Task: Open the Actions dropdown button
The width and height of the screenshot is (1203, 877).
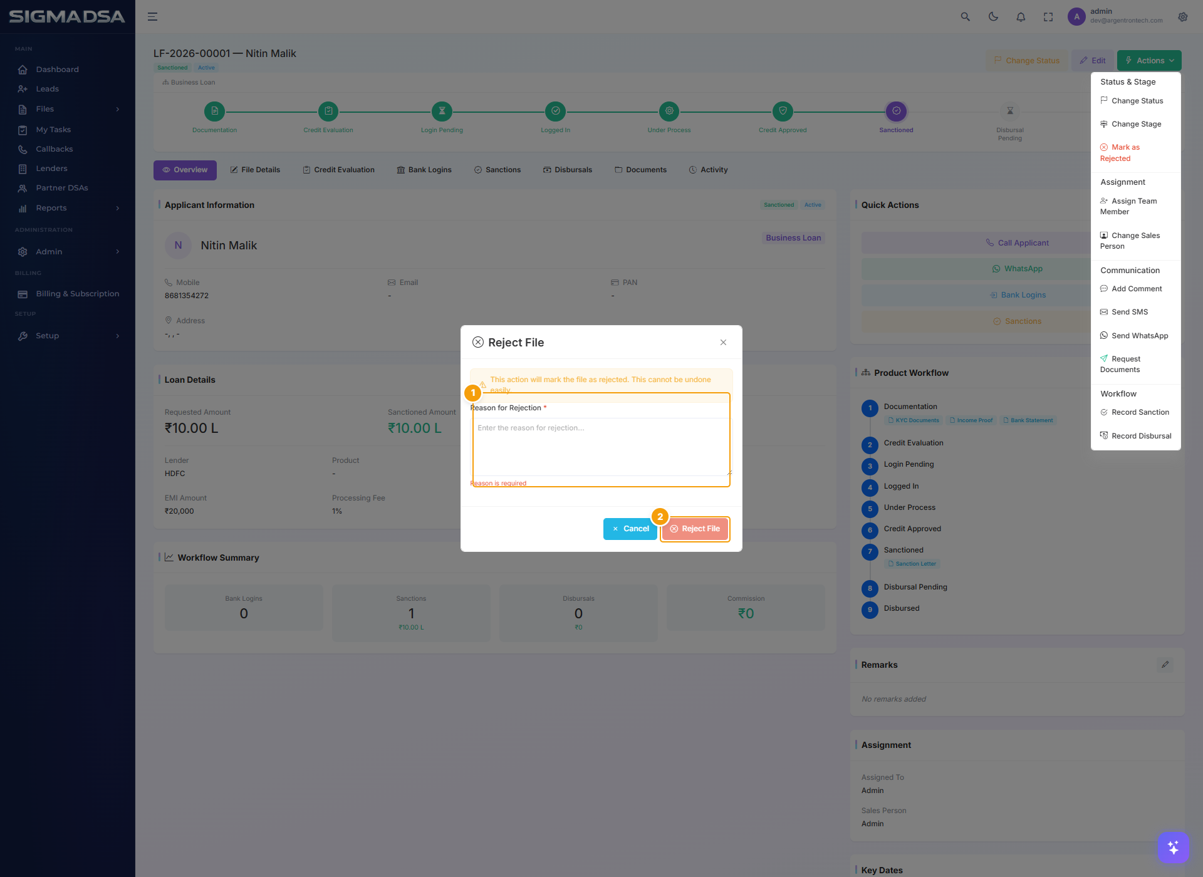Action: [1149, 61]
